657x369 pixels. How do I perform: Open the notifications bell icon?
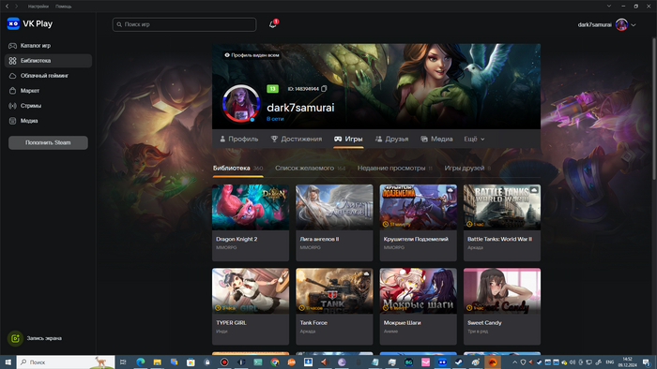click(273, 24)
